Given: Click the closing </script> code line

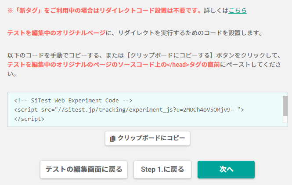Looking at the screenshot, I should pyautogui.click(x=29, y=119).
